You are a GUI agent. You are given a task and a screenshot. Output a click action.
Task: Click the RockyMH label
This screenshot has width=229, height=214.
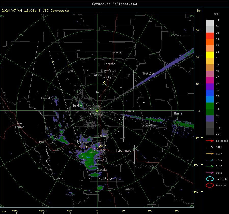(67, 71)
